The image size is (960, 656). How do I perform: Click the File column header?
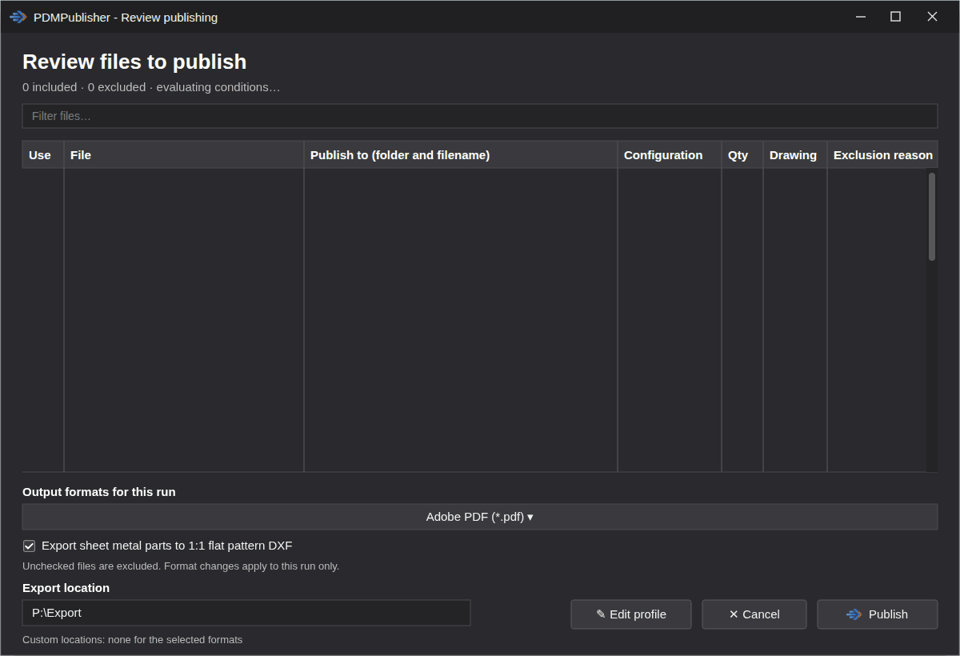click(184, 154)
